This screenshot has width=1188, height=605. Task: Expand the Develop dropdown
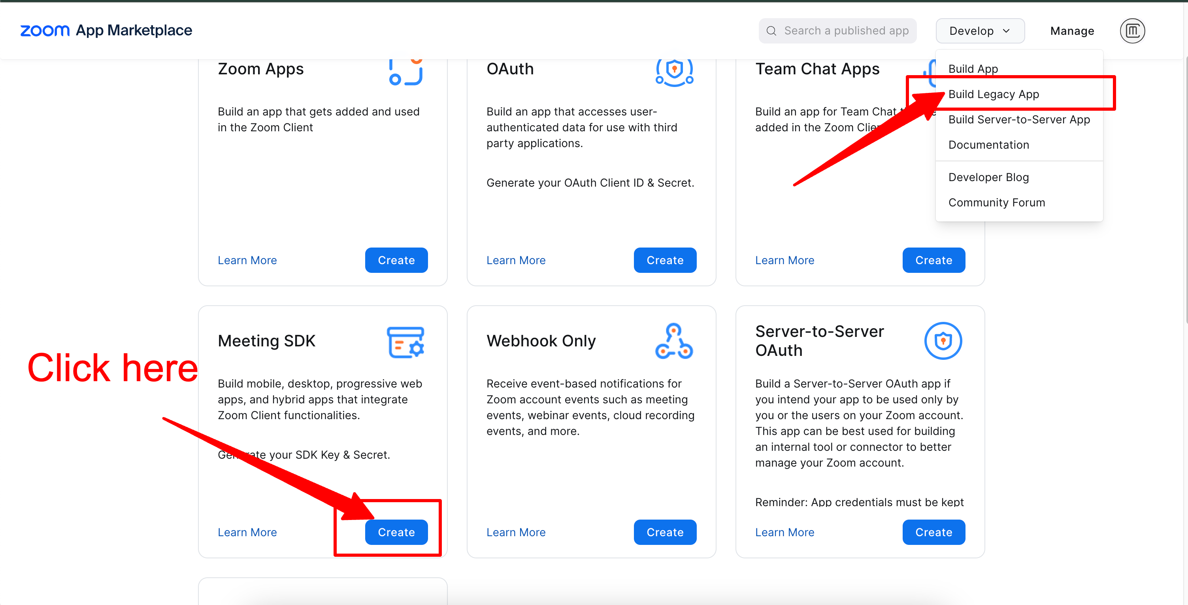tap(980, 31)
